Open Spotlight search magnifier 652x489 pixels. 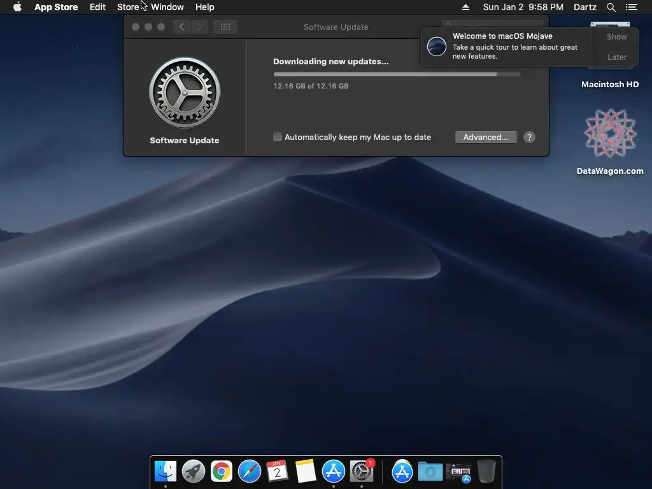(611, 7)
